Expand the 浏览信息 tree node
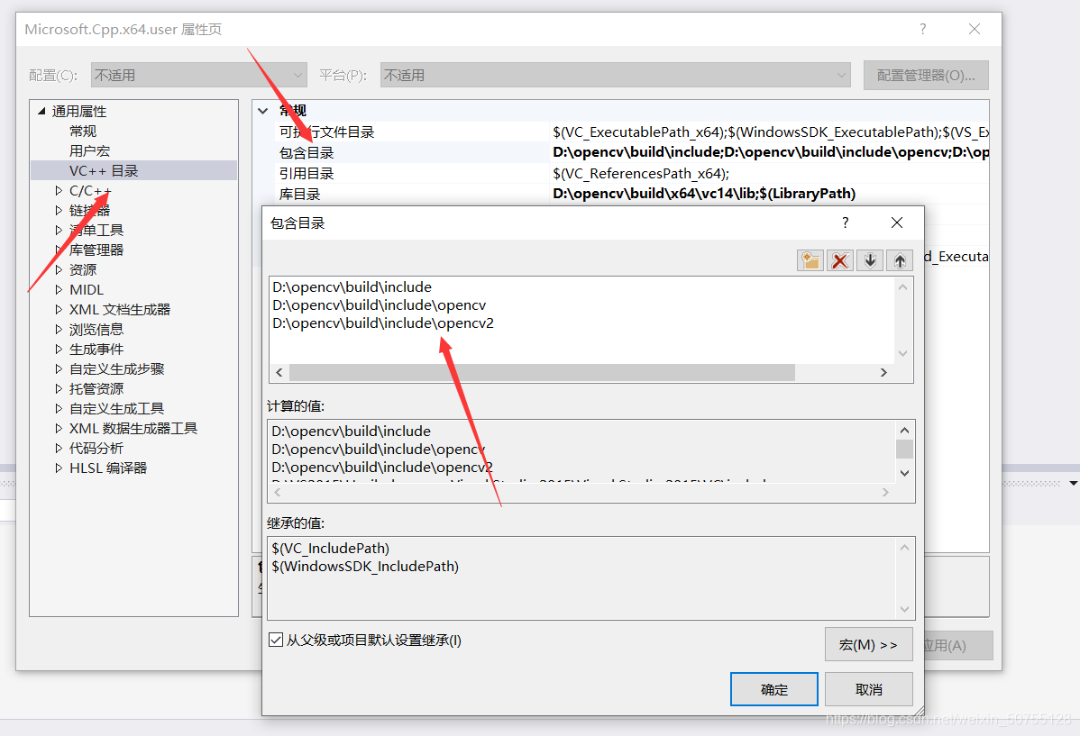Image resolution: width=1080 pixels, height=736 pixels. [x=59, y=330]
